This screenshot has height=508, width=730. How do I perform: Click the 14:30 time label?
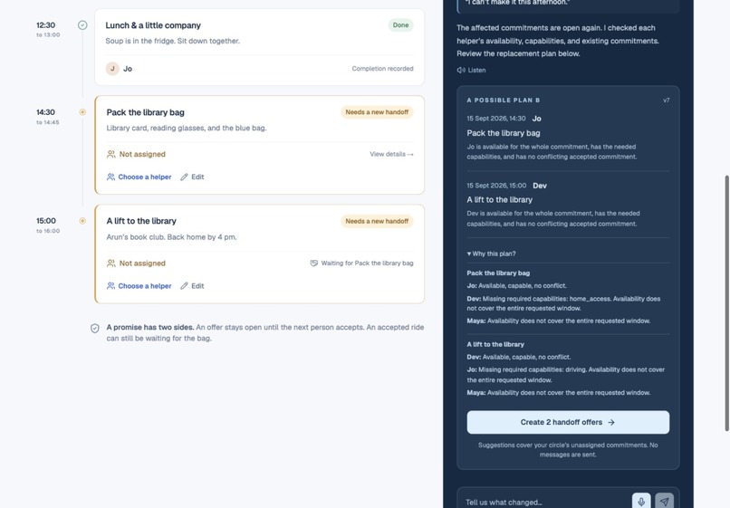coord(45,112)
